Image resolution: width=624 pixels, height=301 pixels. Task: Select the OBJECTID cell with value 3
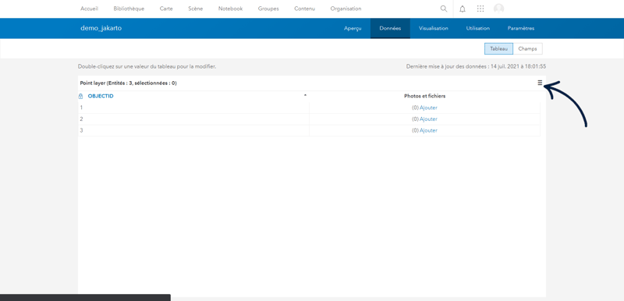(193, 130)
